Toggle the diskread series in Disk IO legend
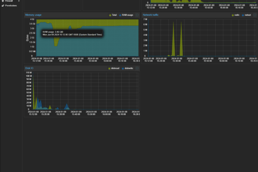The width and height of the screenshot is (258, 172). tap(114, 68)
